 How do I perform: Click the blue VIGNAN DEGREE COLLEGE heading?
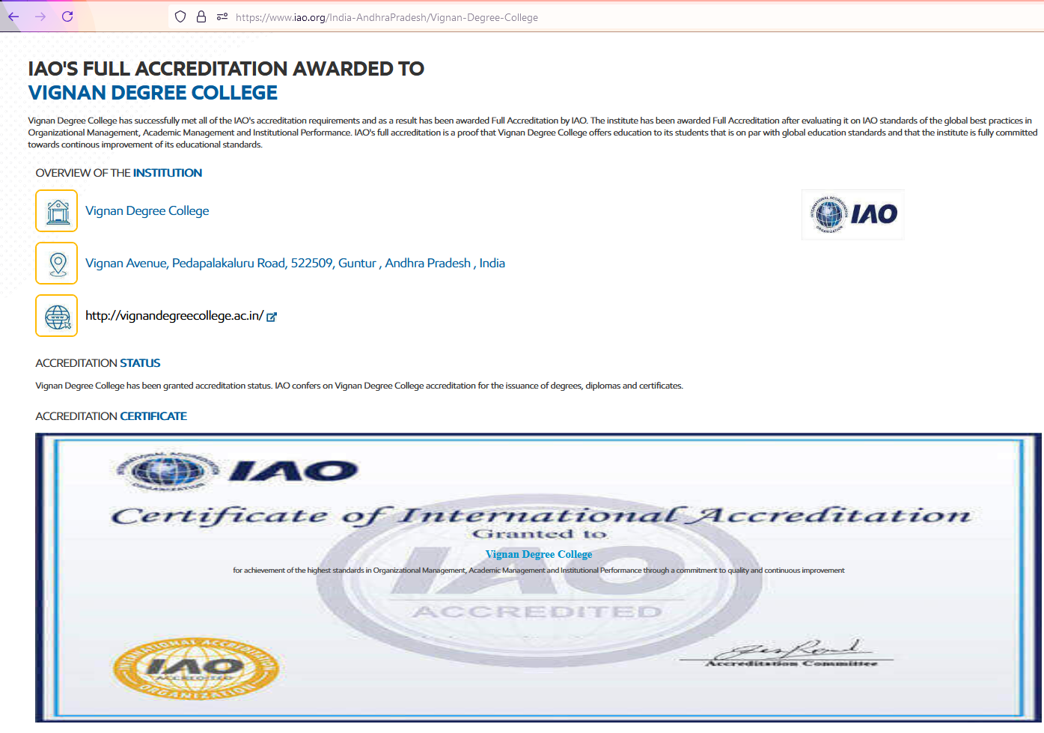click(153, 93)
